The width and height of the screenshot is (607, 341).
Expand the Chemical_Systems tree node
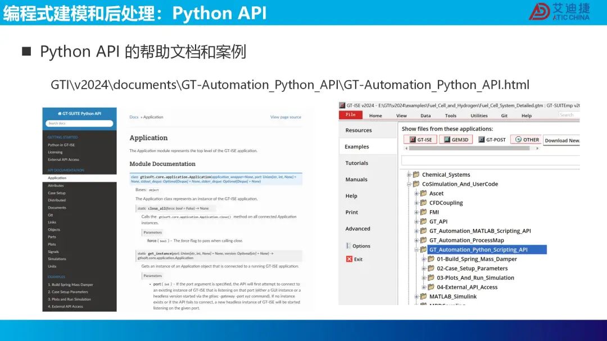409,174
